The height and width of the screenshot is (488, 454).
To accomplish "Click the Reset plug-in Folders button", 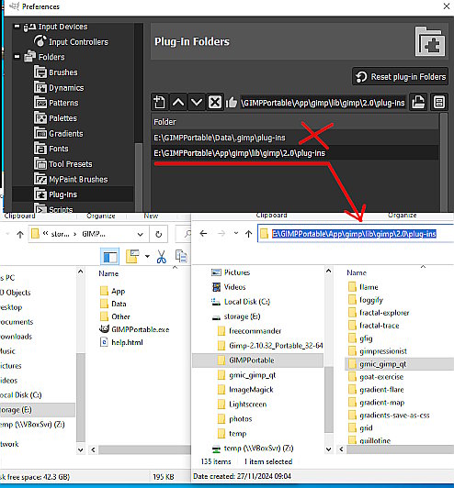I will click(401, 76).
